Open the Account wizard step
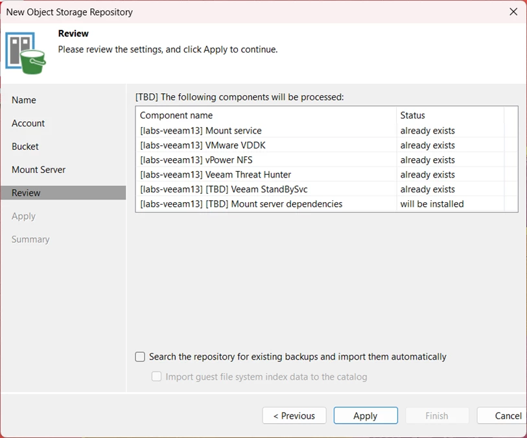The width and height of the screenshot is (527, 438). 29,123
